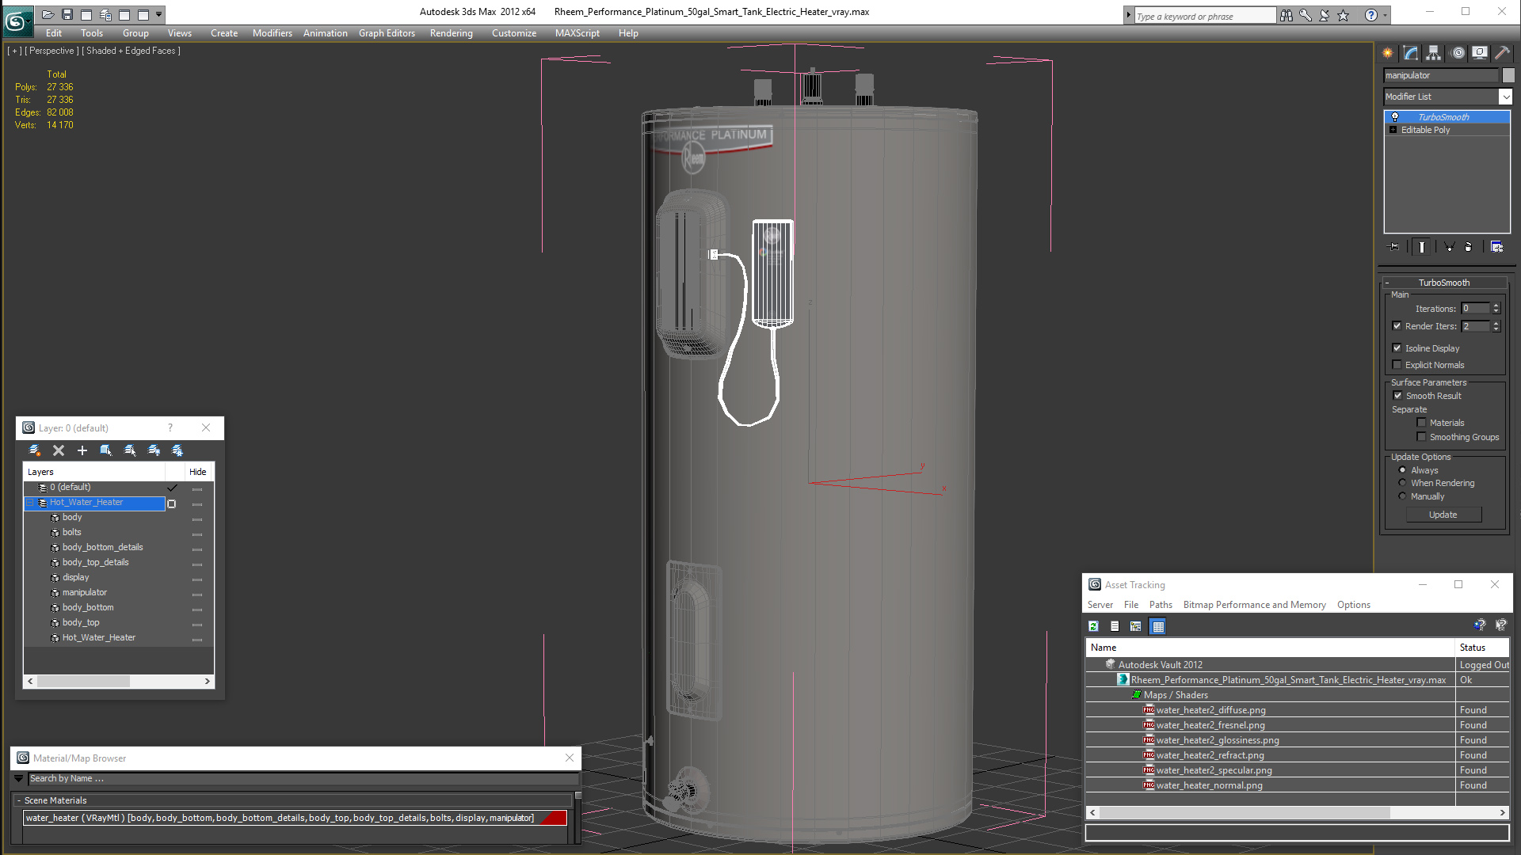Enable Separate by Smoothing Groups checkbox
The image size is (1521, 855).
(x=1422, y=436)
